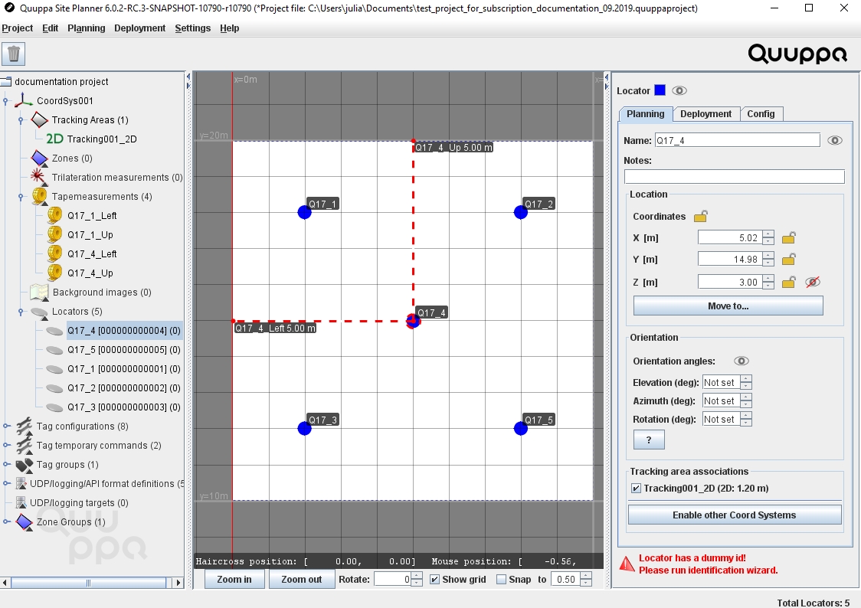Click the CoordSys001 axes icon
861x608 pixels.
click(x=24, y=100)
